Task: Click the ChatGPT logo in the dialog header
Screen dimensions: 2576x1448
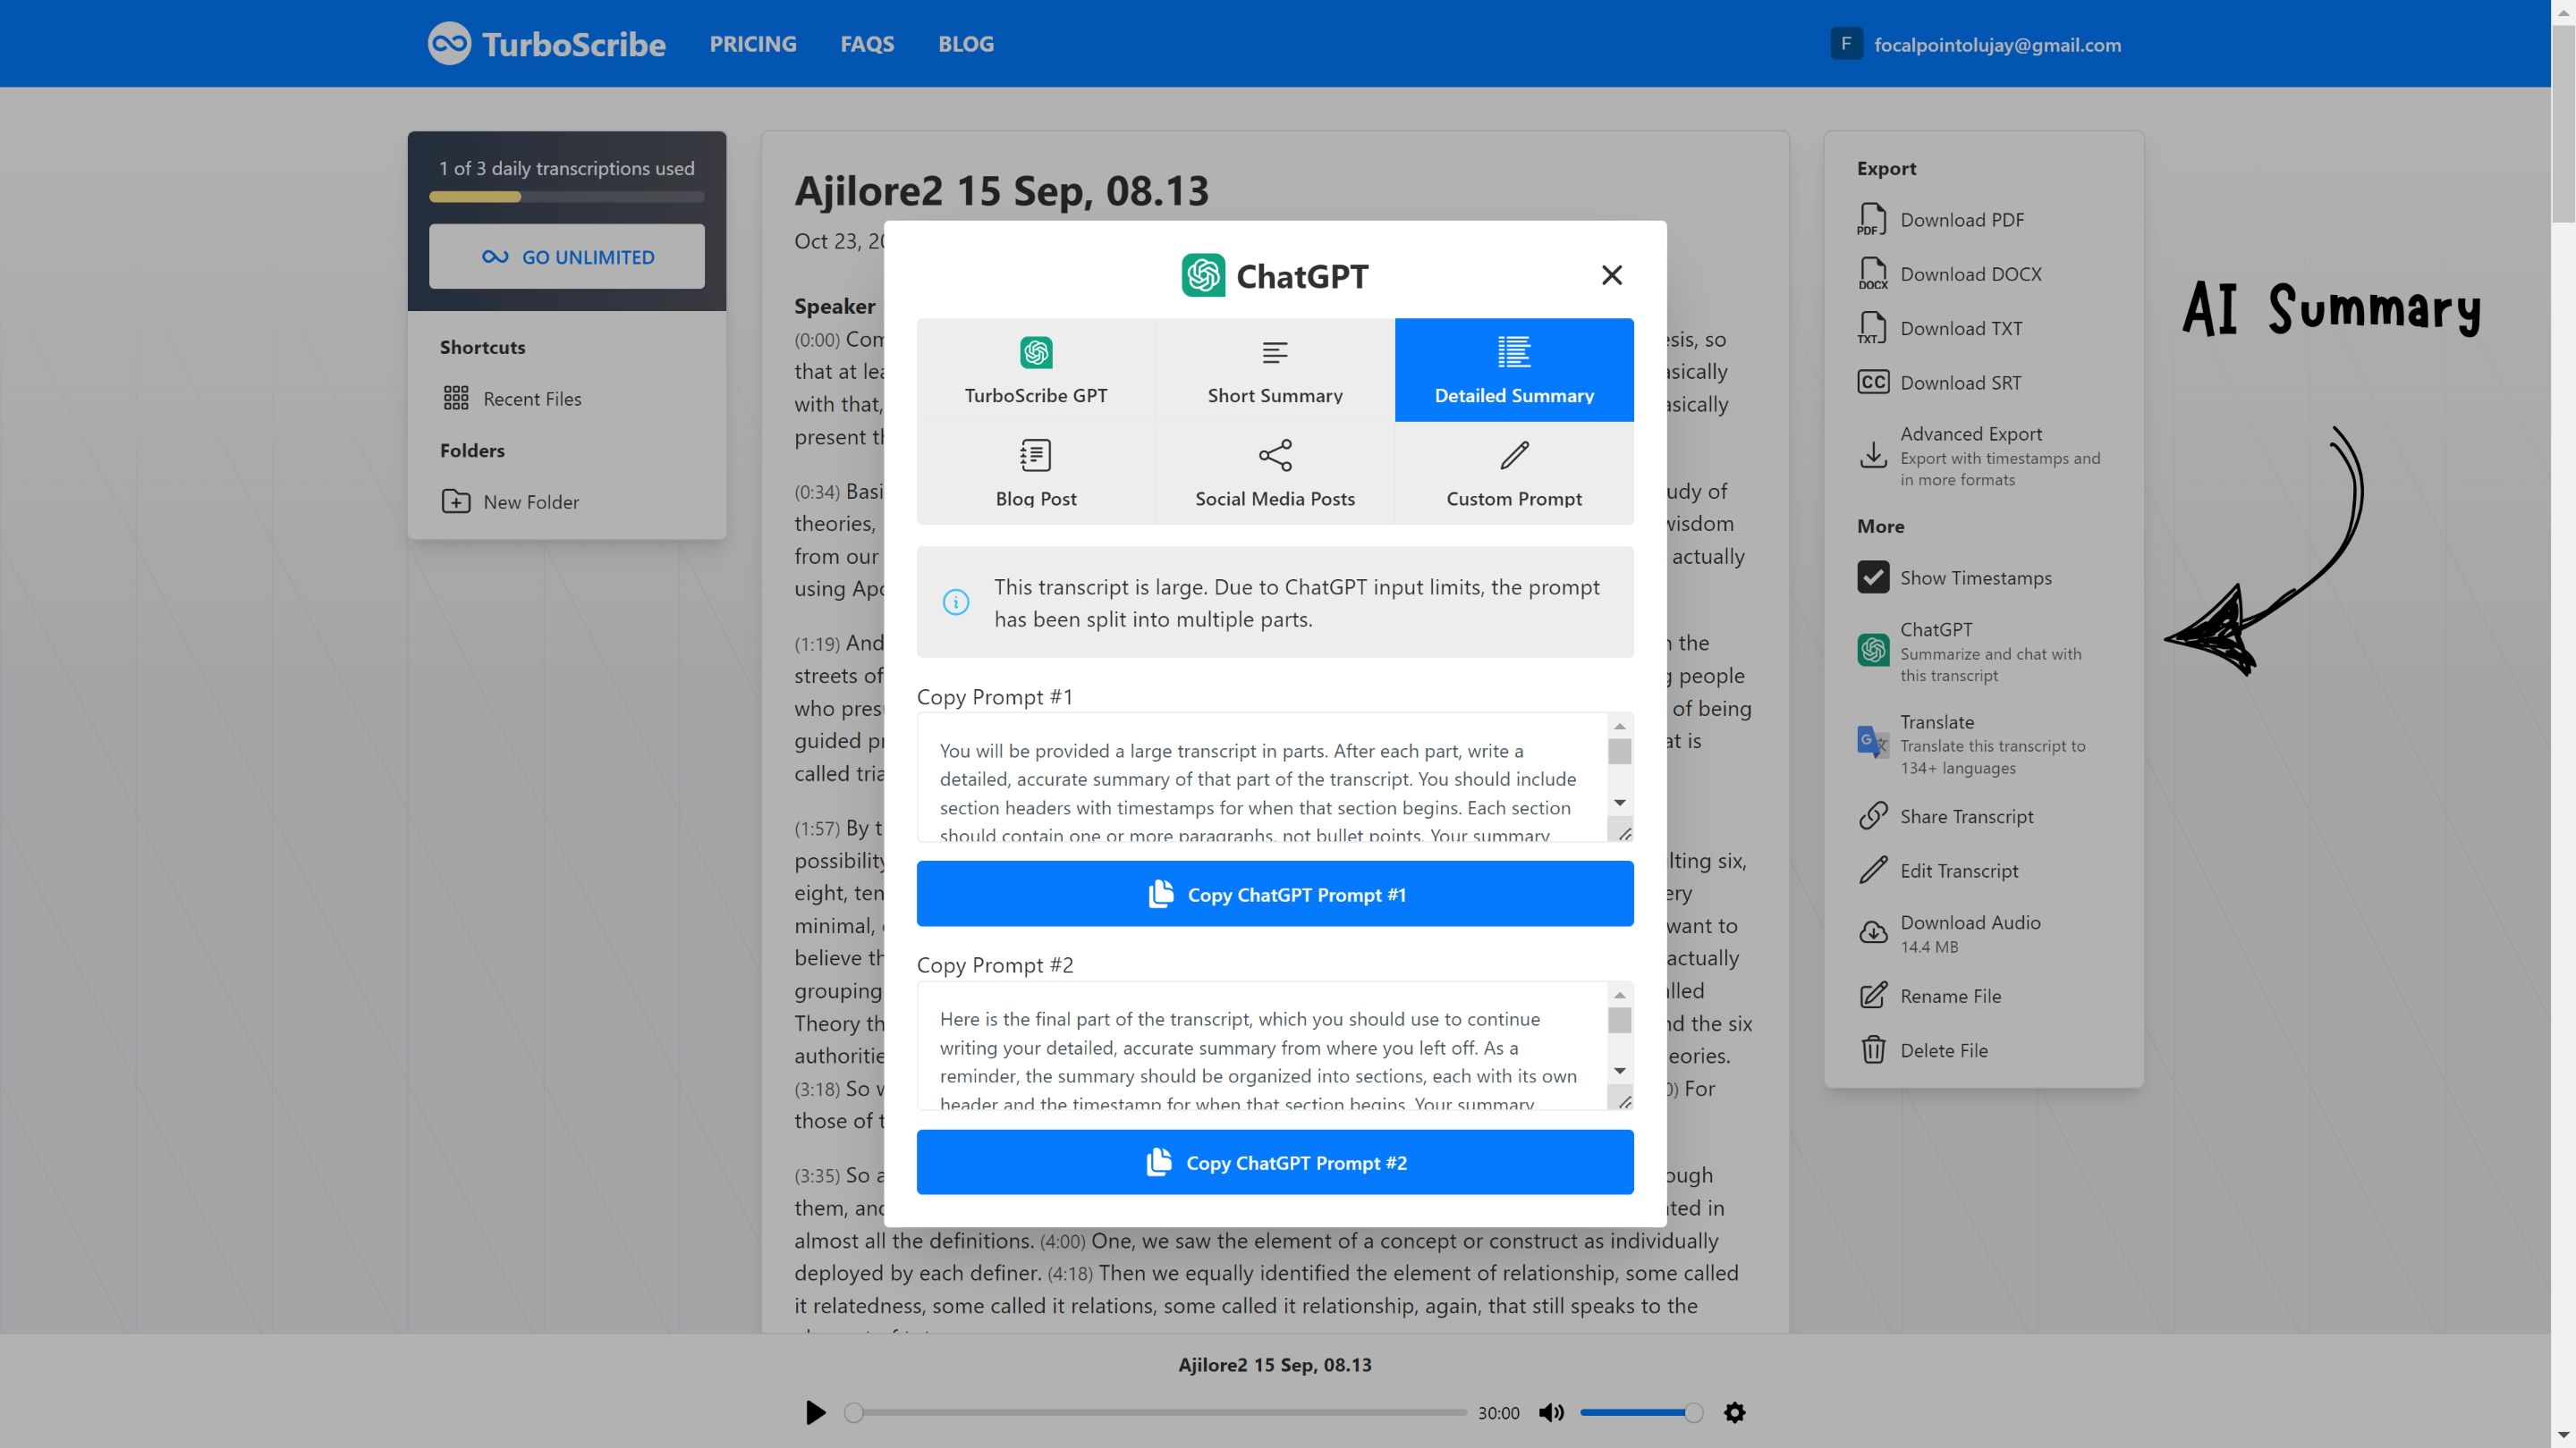Action: [1203, 274]
